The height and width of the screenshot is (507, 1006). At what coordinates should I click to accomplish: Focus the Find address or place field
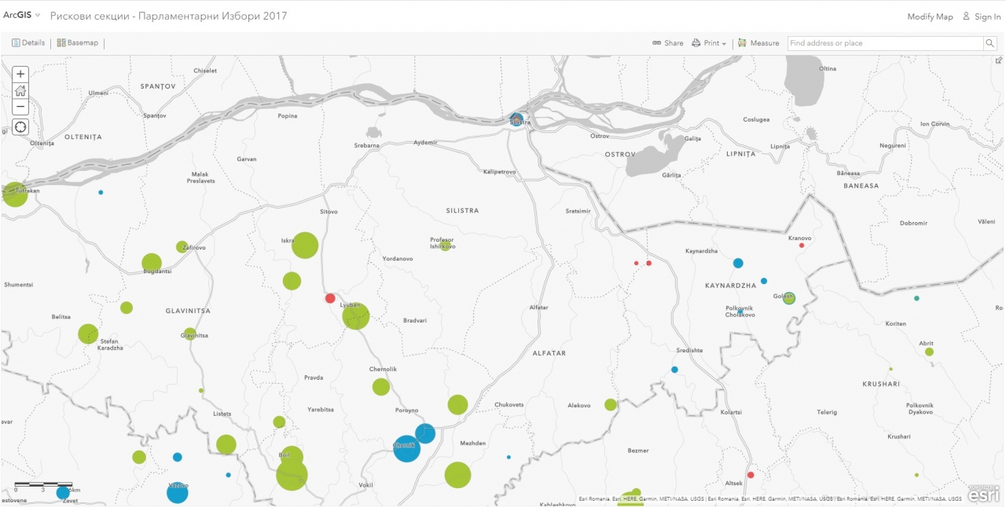point(884,43)
